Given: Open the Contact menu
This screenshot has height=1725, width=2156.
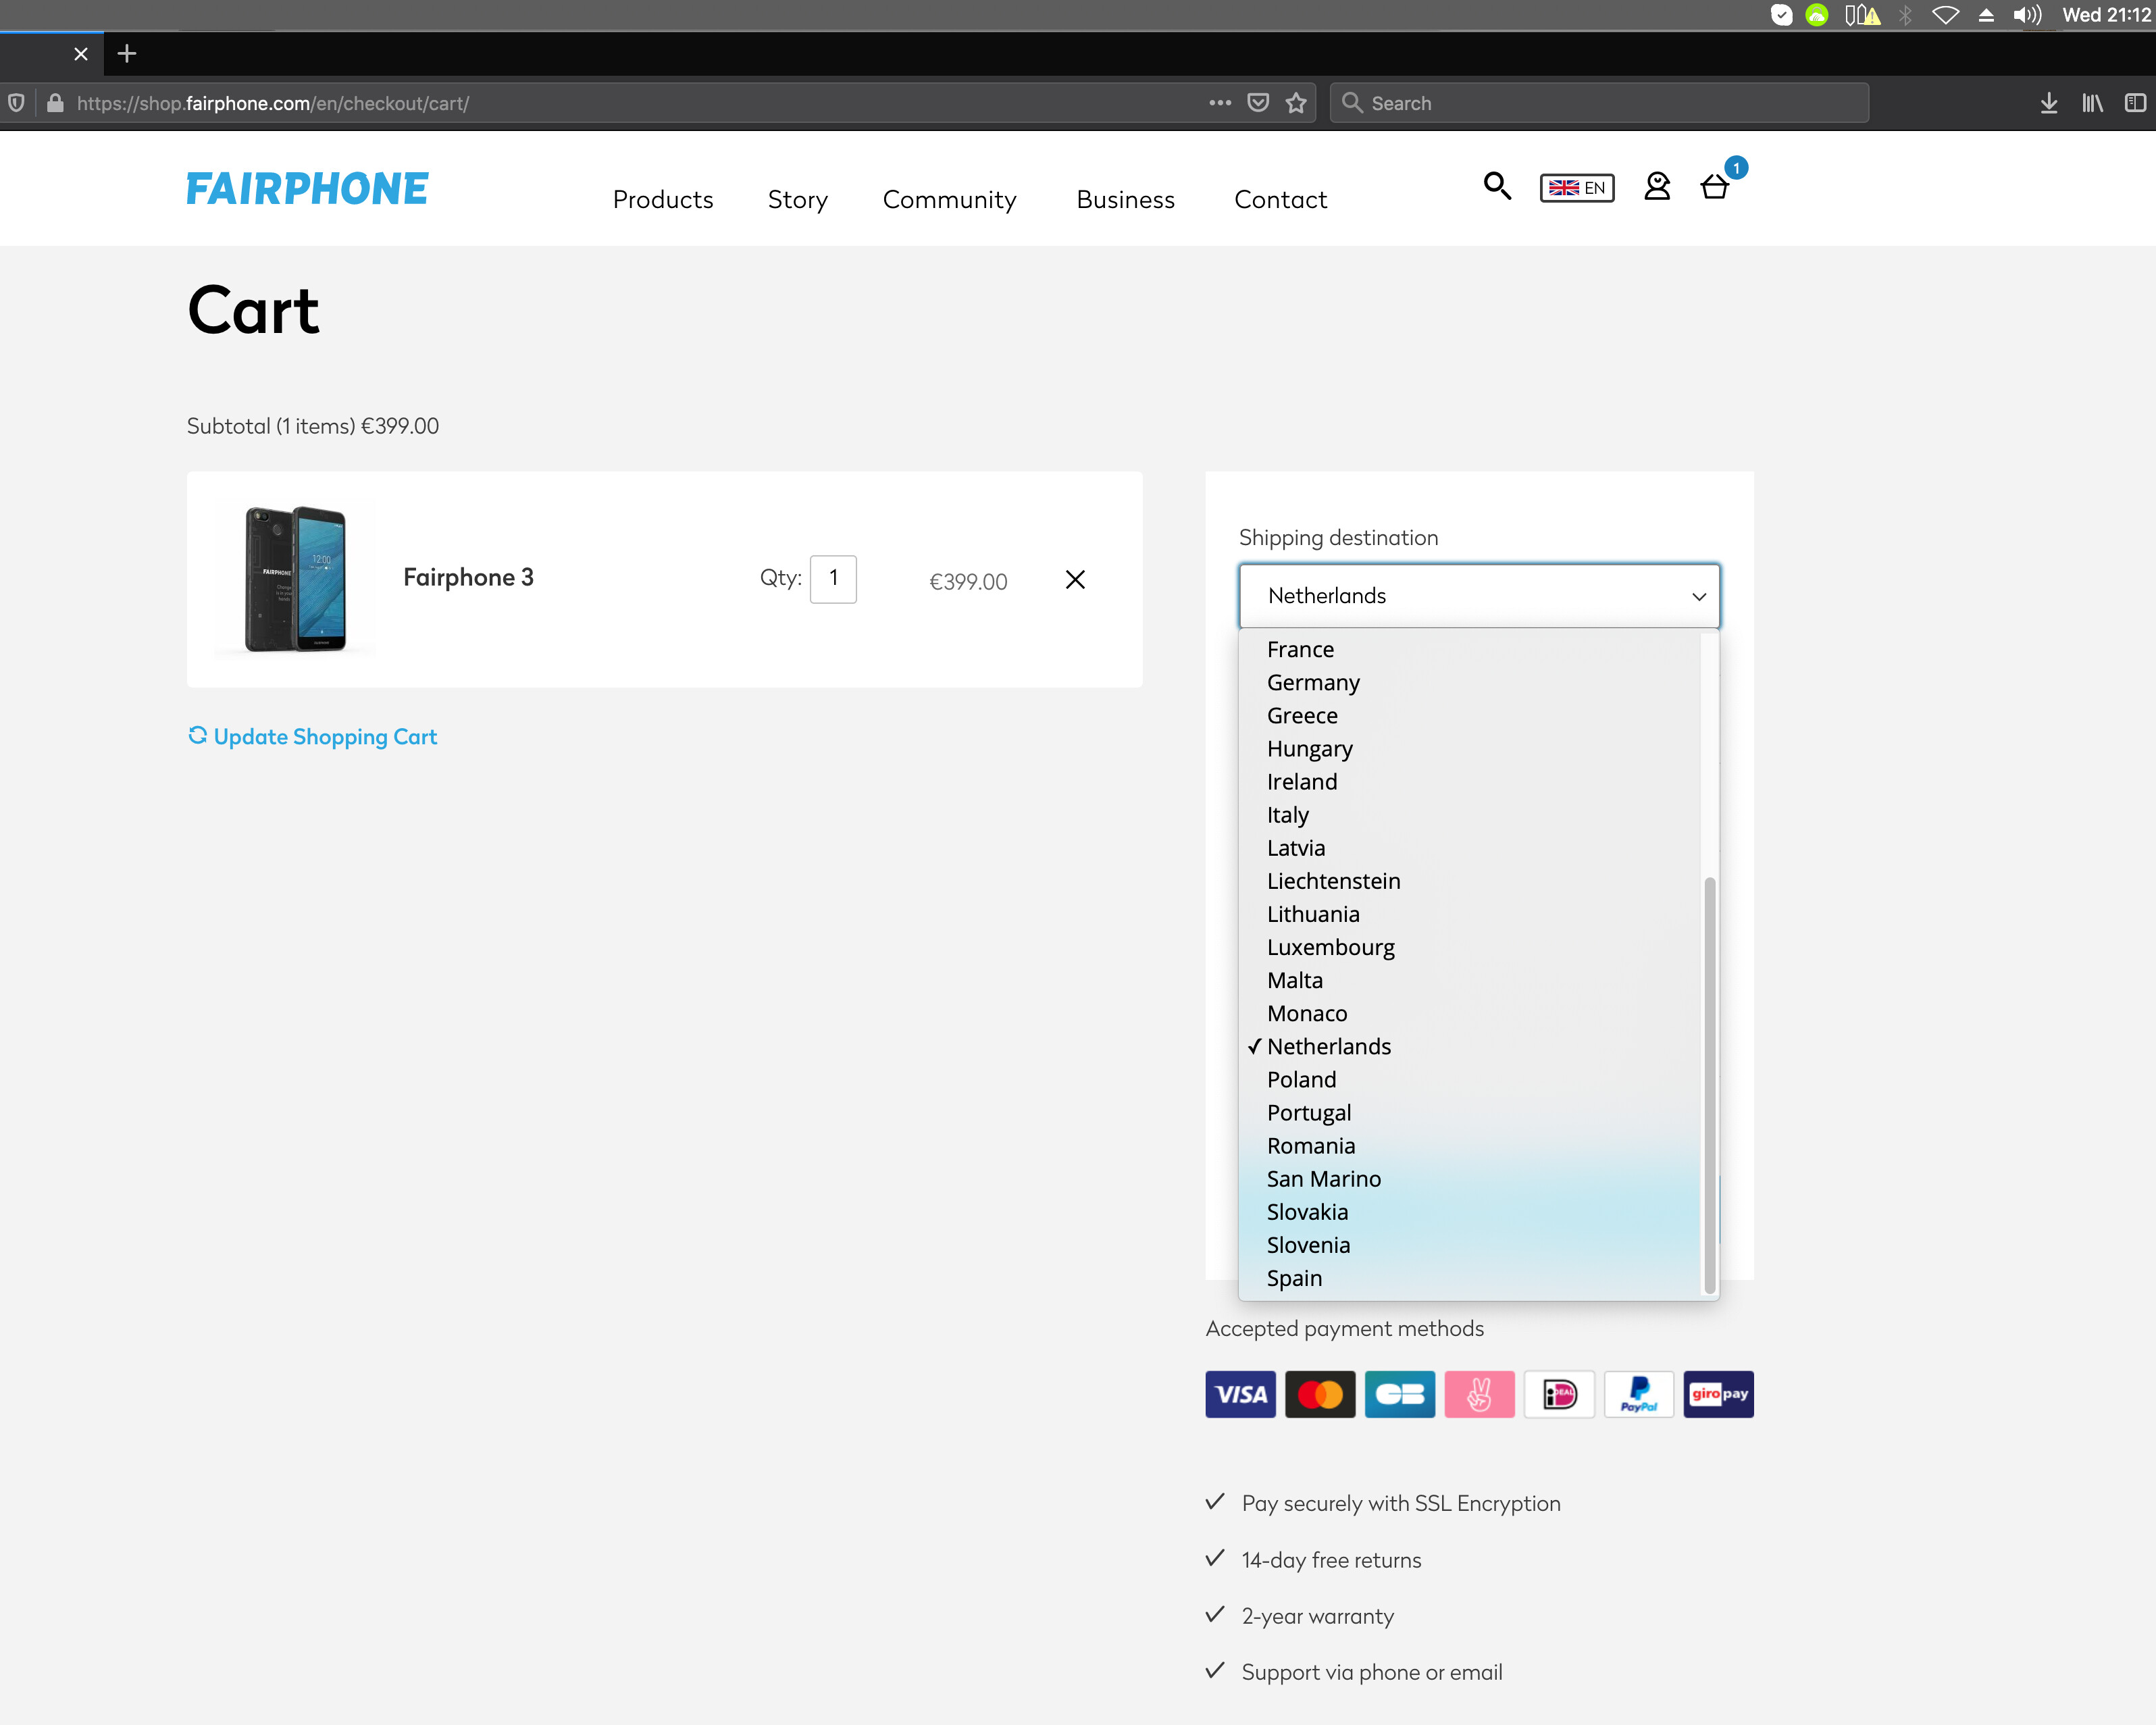Looking at the screenshot, I should pos(1281,200).
